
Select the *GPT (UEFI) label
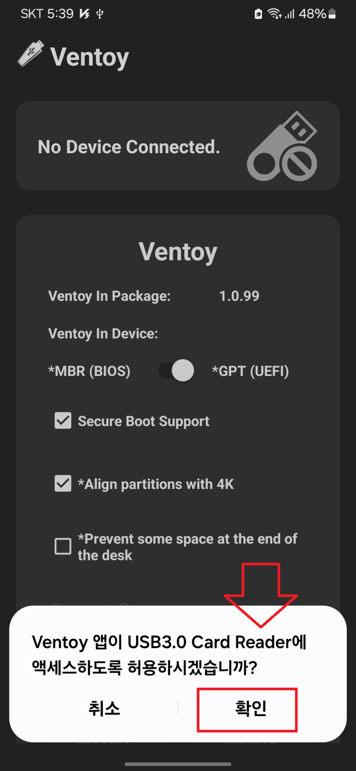coord(250,371)
